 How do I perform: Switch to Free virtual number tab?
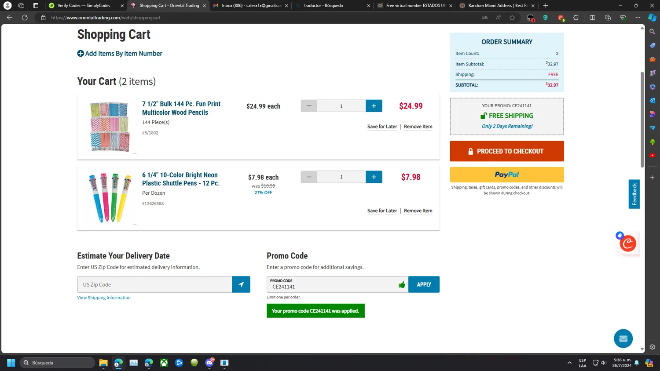coord(415,6)
